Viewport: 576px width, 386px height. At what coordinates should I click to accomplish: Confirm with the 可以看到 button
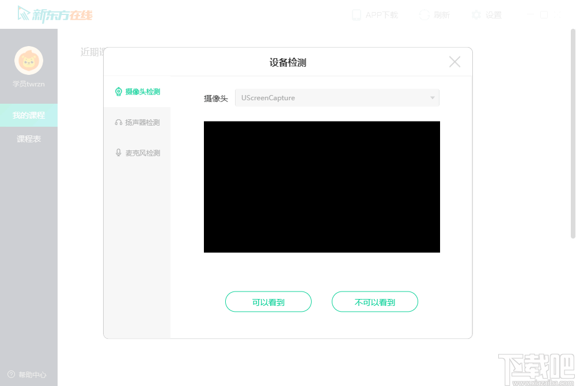[x=268, y=301]
